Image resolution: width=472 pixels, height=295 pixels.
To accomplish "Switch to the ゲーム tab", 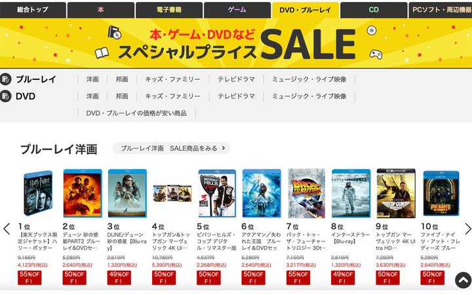I will coord(237,10).
